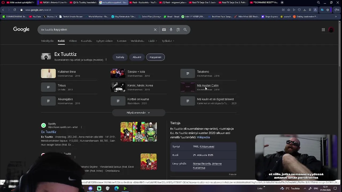This screenshot has height=192, width=342.
Task: Go to the Google logo homepage
Action: click(x=21, y=29)
